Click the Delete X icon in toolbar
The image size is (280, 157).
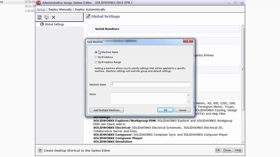(x=53, y=17)
